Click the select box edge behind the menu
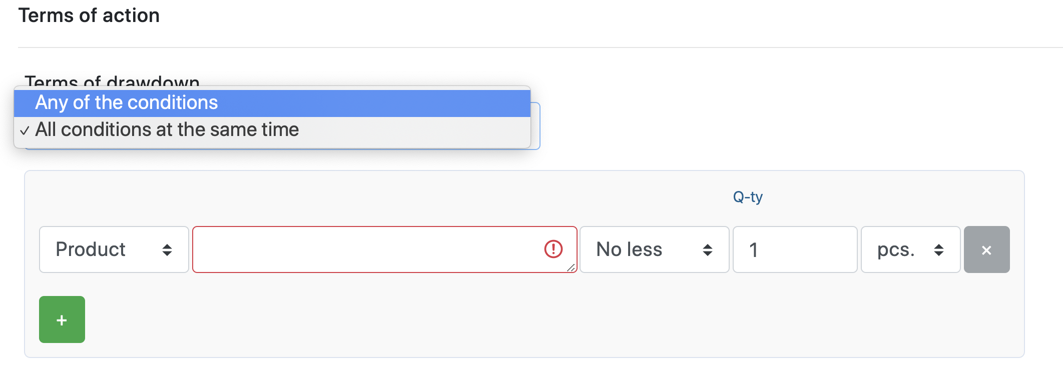 [536, 126]
